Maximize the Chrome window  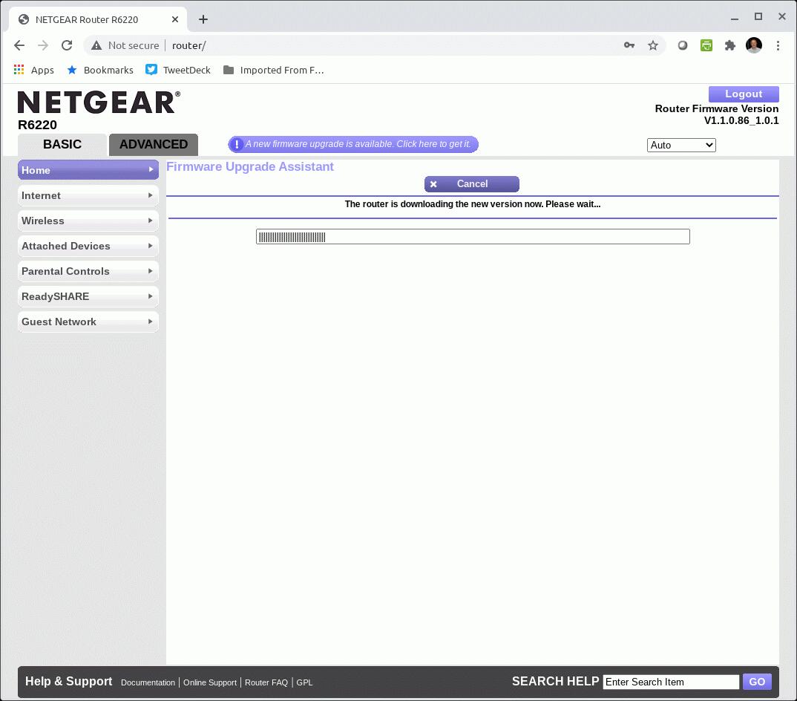pos(758,17)
